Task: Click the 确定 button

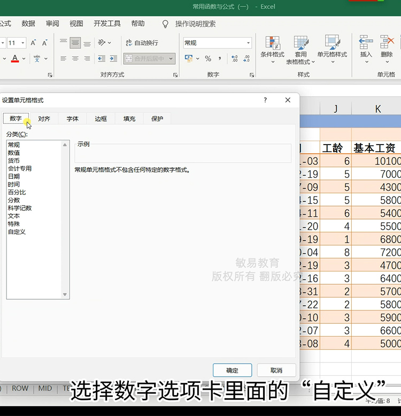Action: [x=232, y=370]
